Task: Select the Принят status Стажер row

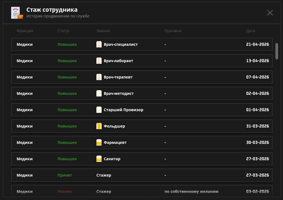Action: coord(142,175)
